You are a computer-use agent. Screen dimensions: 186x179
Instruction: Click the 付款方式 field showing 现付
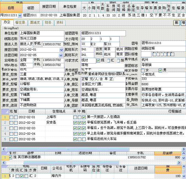click(88, 60)
